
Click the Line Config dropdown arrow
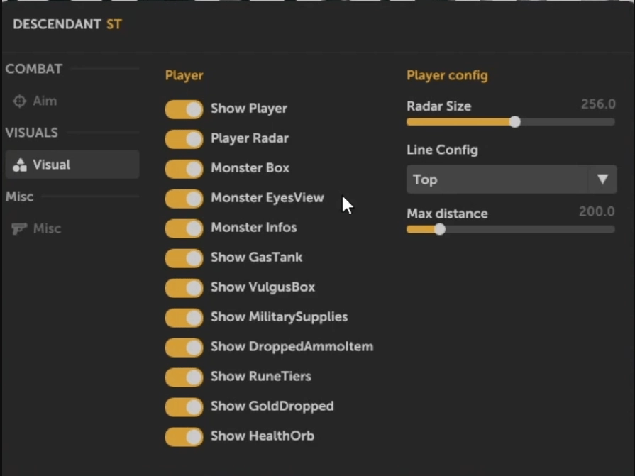(x=602, y=179)
